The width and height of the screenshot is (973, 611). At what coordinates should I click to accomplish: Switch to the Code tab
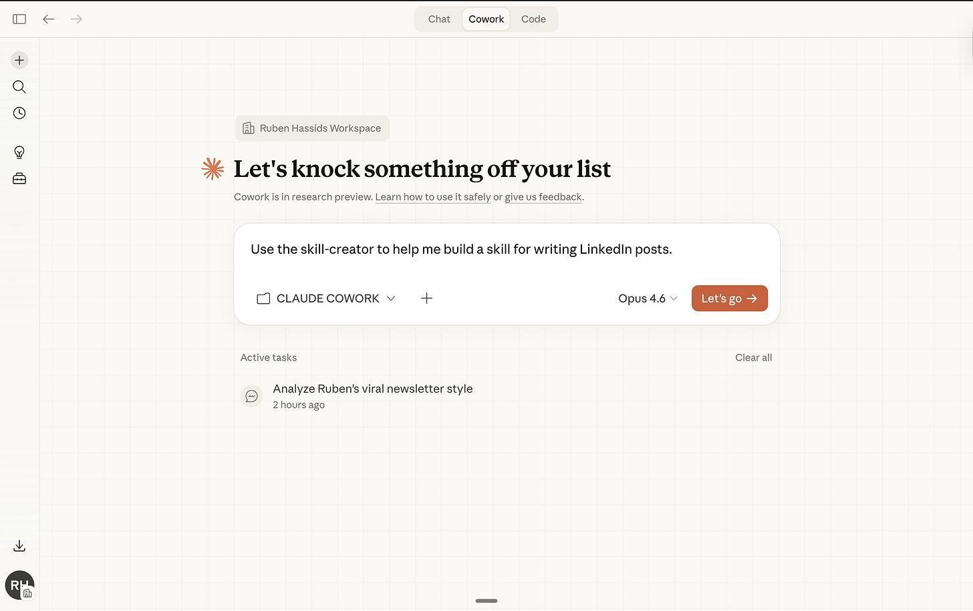[x=533, y=19]
